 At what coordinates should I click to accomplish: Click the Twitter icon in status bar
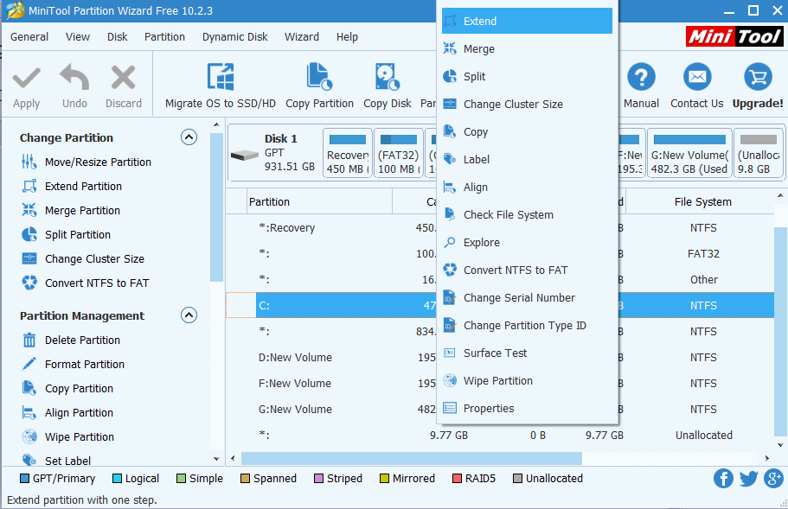[x=746, y=478]
